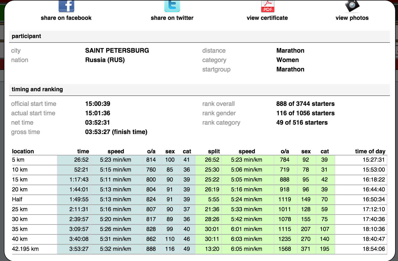Select the 'Half' row location label

click(17, 199)
